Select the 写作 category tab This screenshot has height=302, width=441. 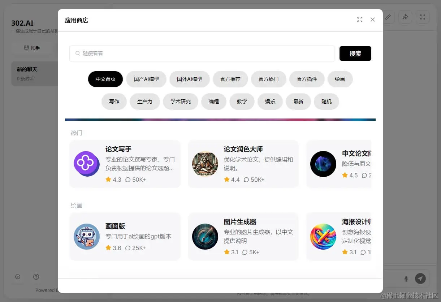pos(114,102)
